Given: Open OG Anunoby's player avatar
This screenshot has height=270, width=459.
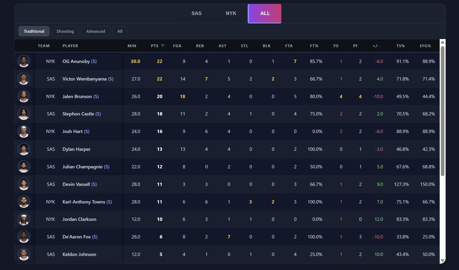Looking at the screenshot, I should pyautogui.click(x=24, y=61).
